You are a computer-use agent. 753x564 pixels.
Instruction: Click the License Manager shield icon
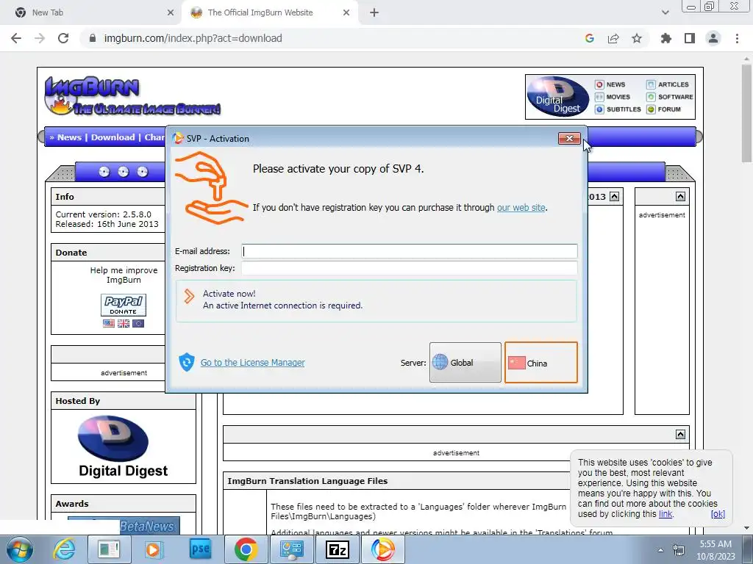(x=186, y=363)
